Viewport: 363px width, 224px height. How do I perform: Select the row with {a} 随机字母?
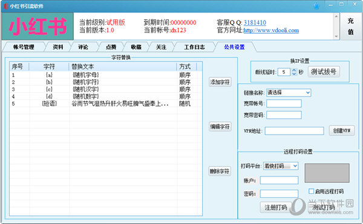click(x=106, y=75)
